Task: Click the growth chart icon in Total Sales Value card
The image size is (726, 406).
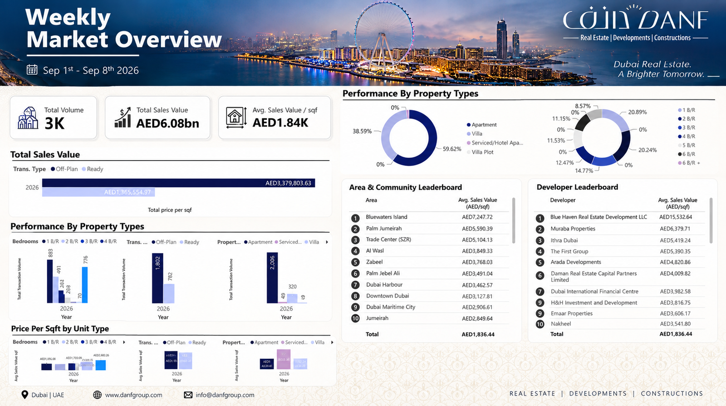Action: [x=123, y=118]
